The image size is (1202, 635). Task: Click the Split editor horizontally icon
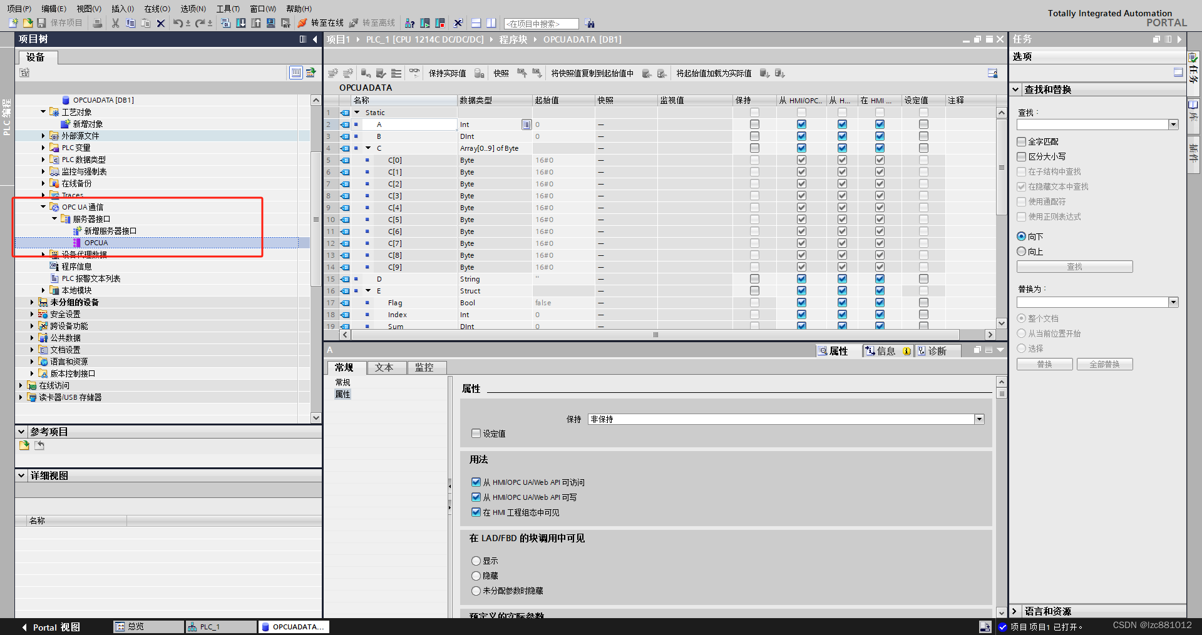[x=476, y=23]
